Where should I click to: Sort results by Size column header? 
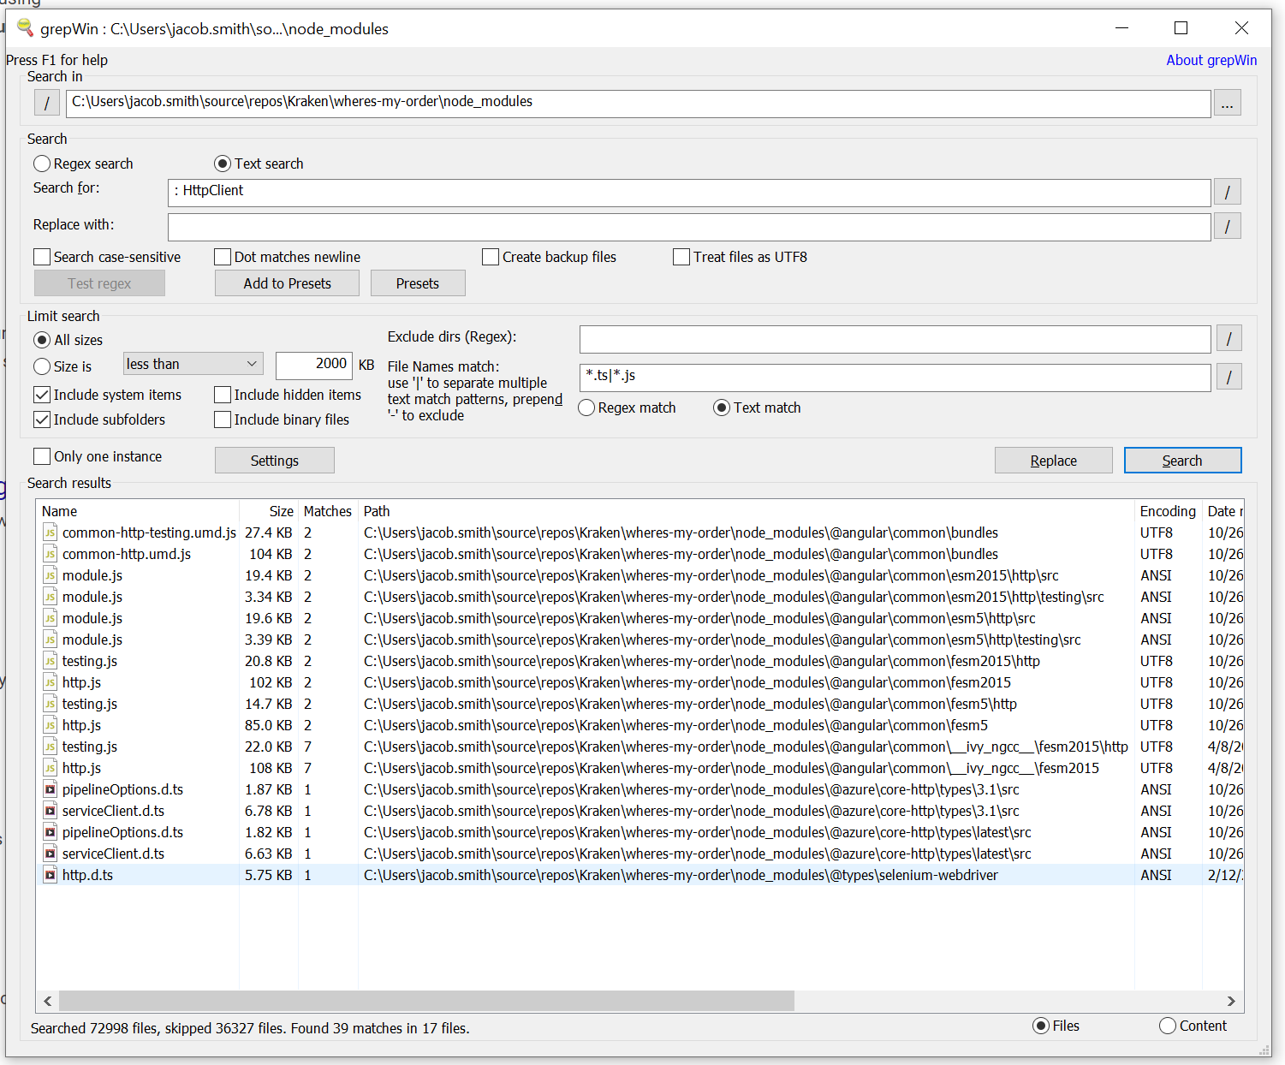[x=269, y=511]
